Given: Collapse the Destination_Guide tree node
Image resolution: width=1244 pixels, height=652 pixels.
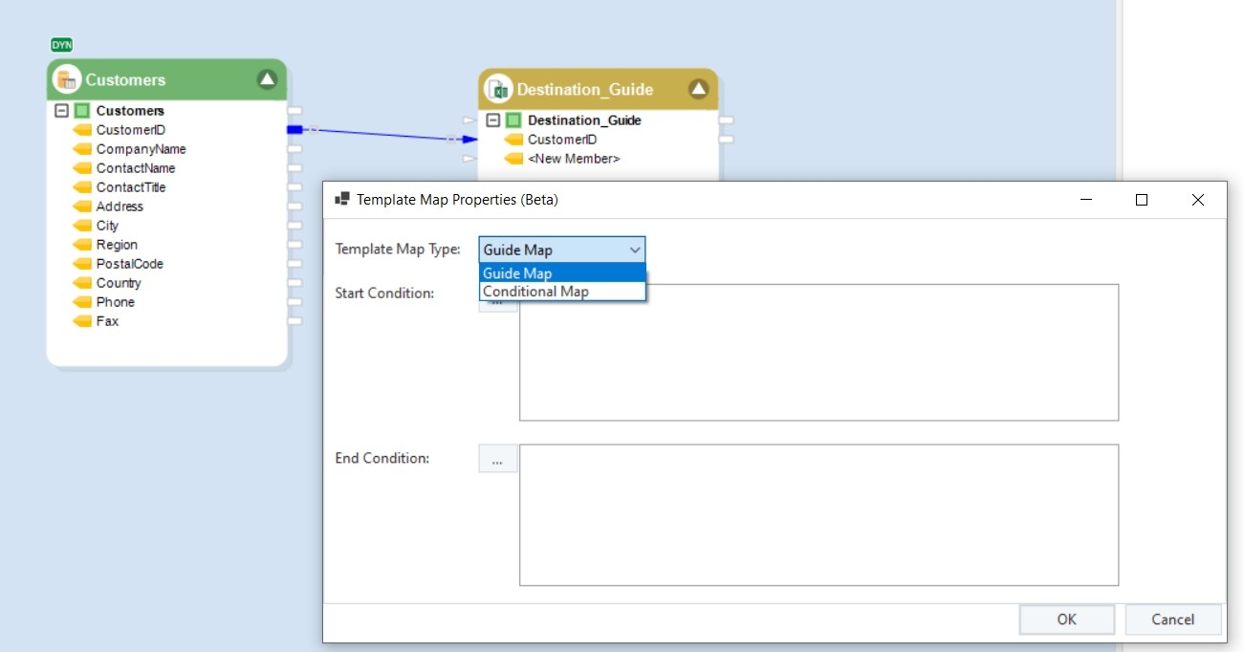Looking at the screenshot, I should [x=492, y=120].
